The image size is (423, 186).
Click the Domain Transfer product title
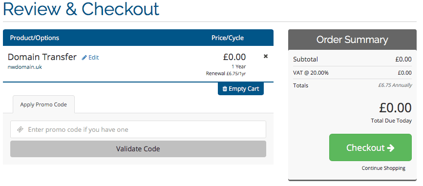pyautogui.click(x=42, y=57)
